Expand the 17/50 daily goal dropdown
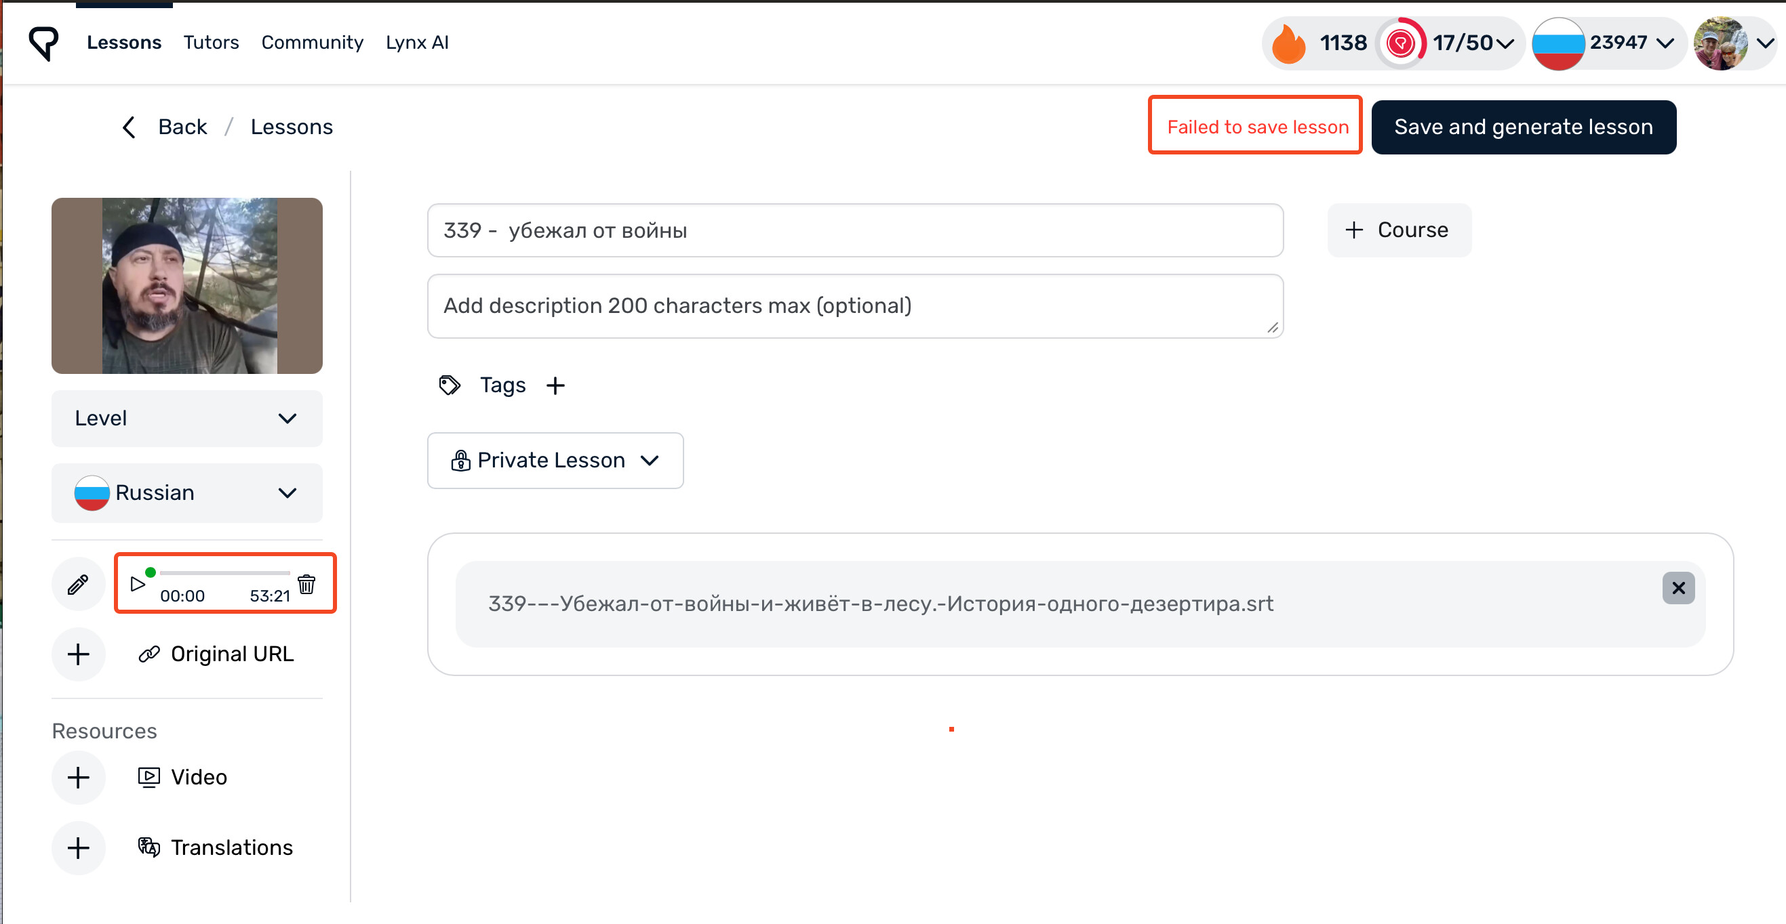This screenshot has height=924, width=1786. point(1504,43)
